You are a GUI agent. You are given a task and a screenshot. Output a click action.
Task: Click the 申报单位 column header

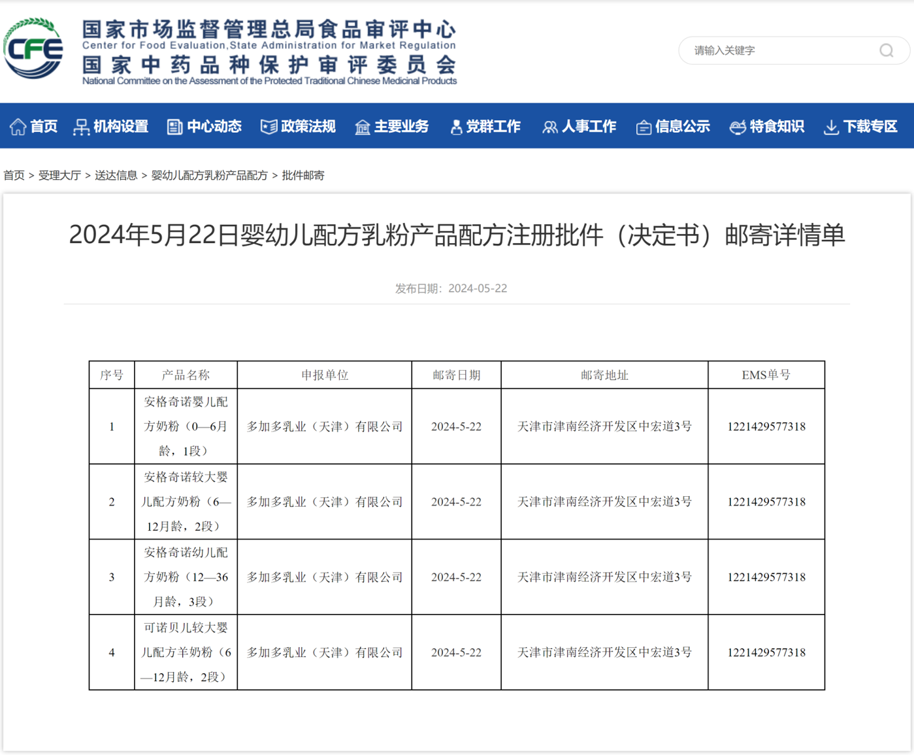[325, 375]
